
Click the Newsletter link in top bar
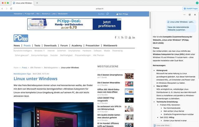point(18,14)
